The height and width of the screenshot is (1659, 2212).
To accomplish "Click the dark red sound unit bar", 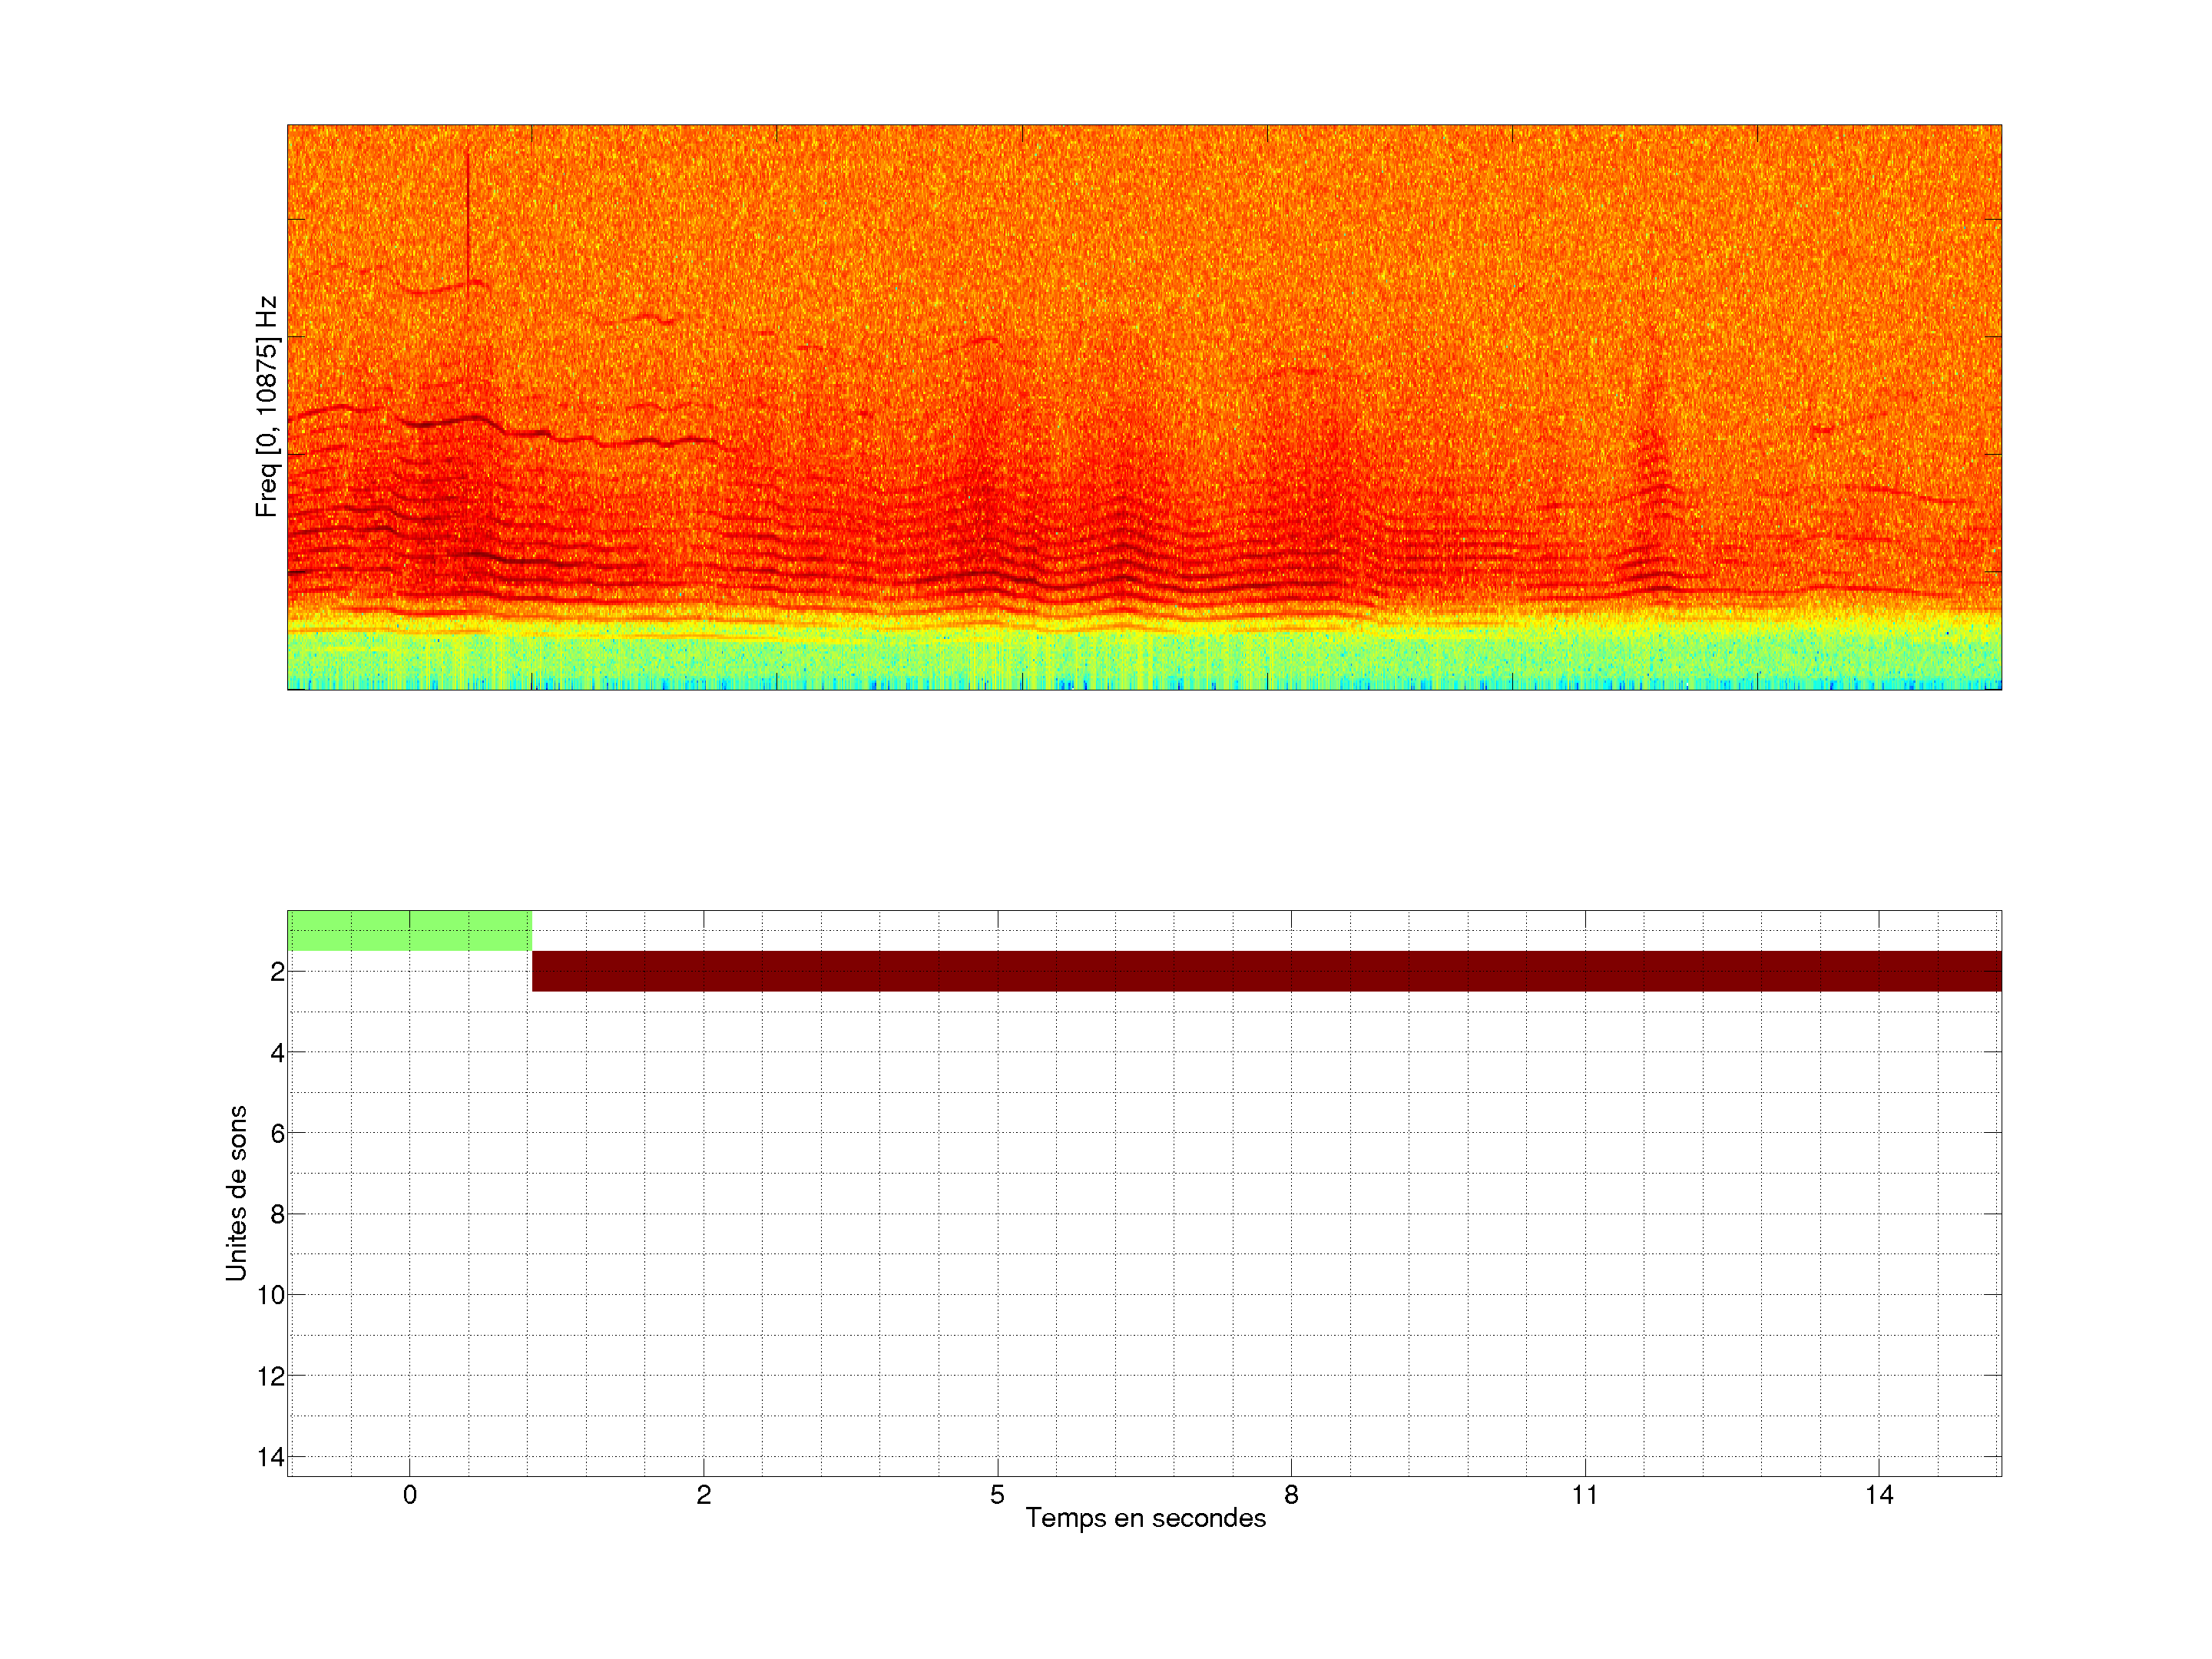I will (x=1265, y=971).
